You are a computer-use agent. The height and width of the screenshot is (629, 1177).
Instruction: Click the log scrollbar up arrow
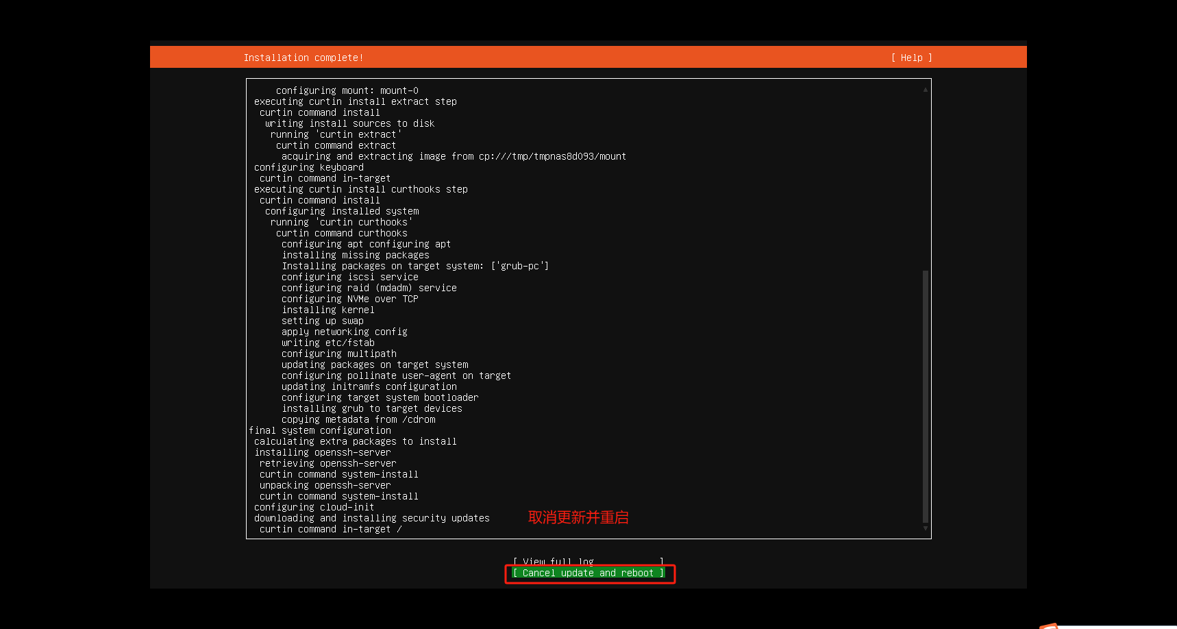tap(925, 89)
